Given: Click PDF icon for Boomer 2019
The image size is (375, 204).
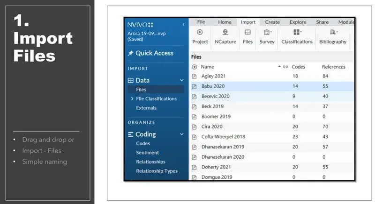Looking at the screenshot, I should [194, 117].
